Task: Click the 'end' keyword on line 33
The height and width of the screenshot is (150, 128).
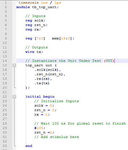Action: click(29, 146)
